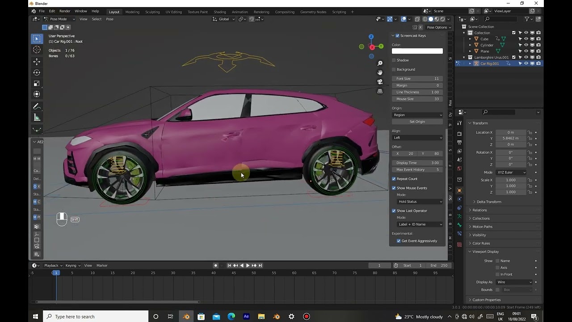Switch perspective/orthographic with the grid icon
This screenshot has width=572, height=322.
pos(380,91)
